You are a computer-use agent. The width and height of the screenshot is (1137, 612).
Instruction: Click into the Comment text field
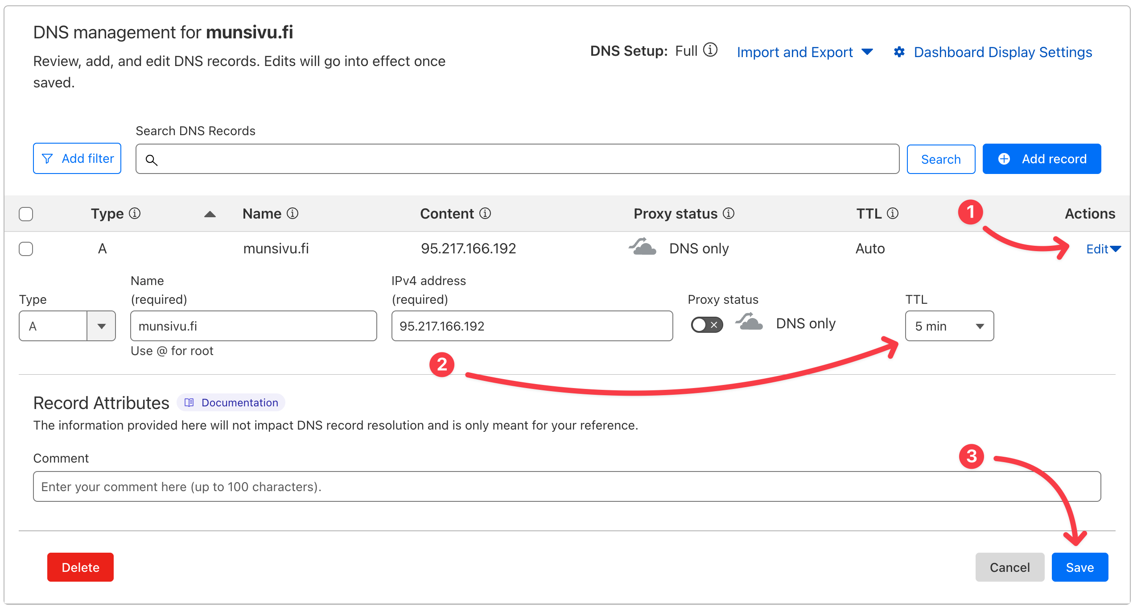[x=566, y=487]
